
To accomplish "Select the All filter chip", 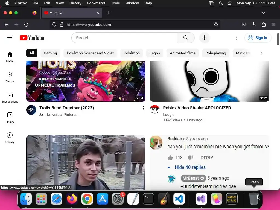I will click(32, 53).
